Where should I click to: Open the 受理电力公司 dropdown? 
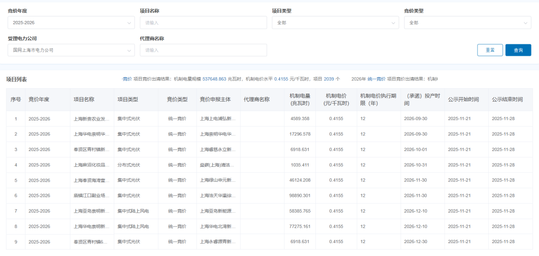coord(71,50)
